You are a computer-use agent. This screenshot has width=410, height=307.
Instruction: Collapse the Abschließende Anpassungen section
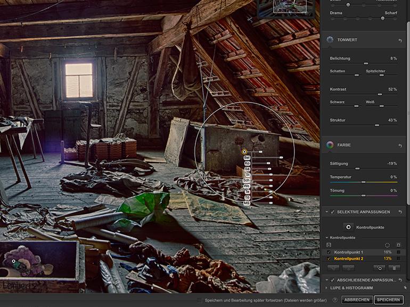[x=326, y=280]
